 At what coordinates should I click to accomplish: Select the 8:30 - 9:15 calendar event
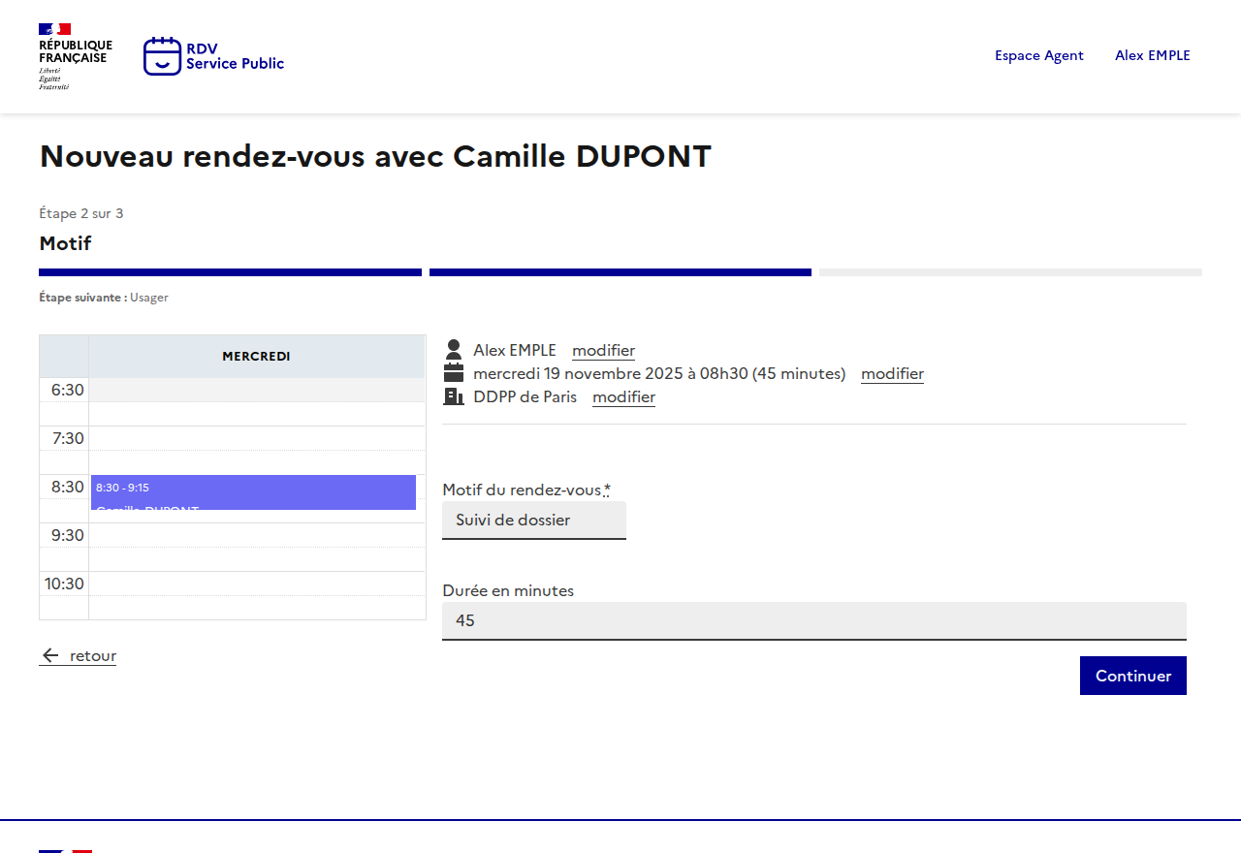coord(253,491)
